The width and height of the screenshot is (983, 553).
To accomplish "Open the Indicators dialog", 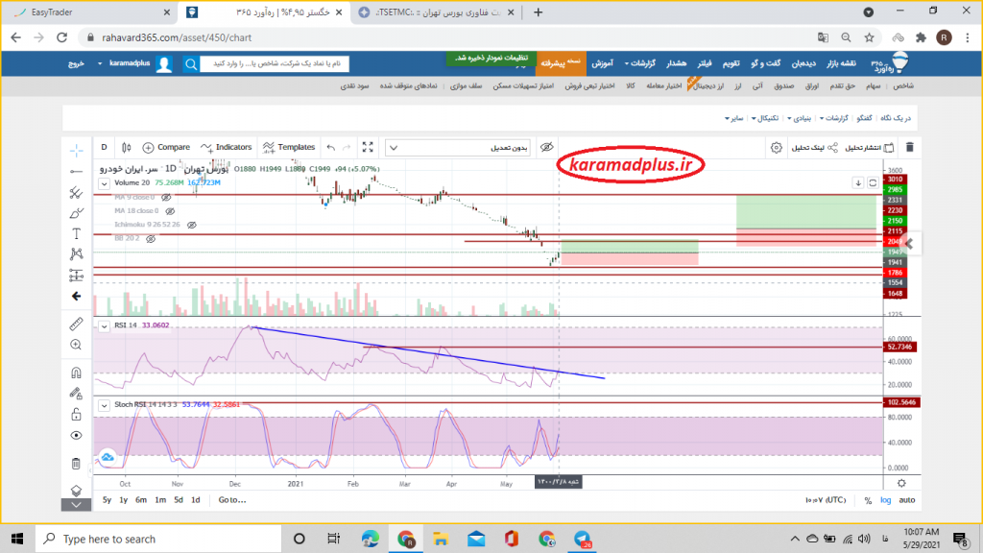I will coord(227,147).
